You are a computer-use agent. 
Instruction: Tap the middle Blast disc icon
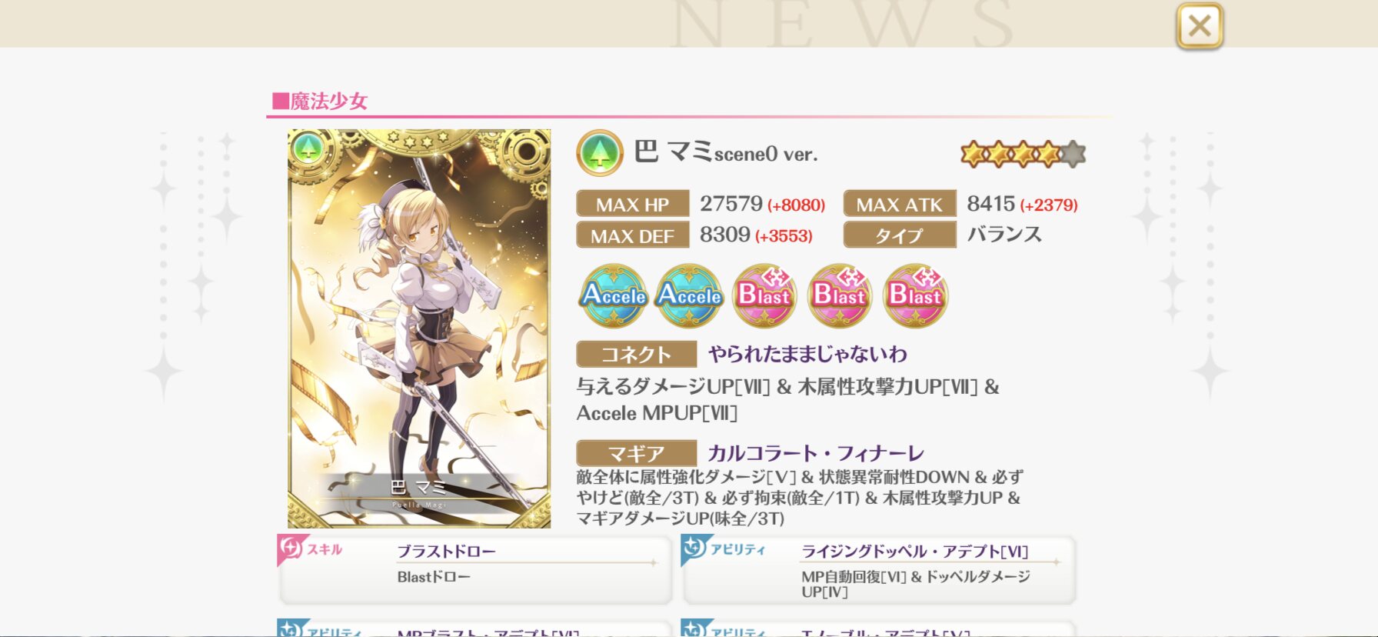839,295
